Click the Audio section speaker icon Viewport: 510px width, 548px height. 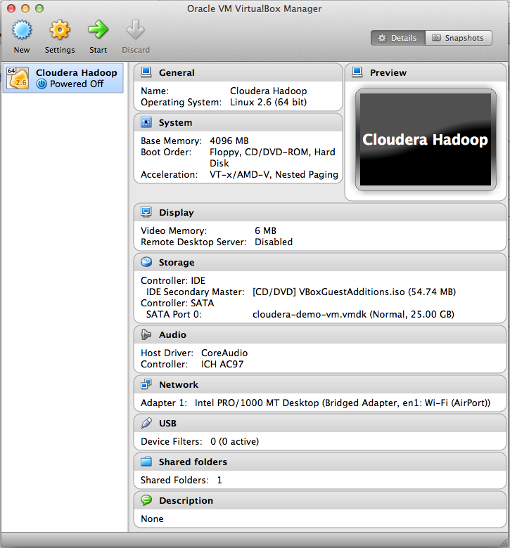click(146, 334)
